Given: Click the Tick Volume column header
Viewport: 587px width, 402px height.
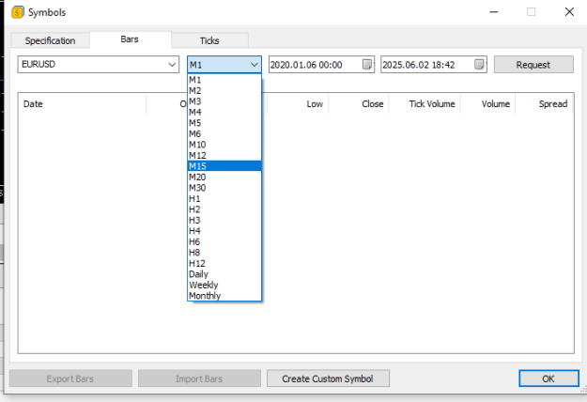Looking at the screenshot, I should click(x=425, y=103).
